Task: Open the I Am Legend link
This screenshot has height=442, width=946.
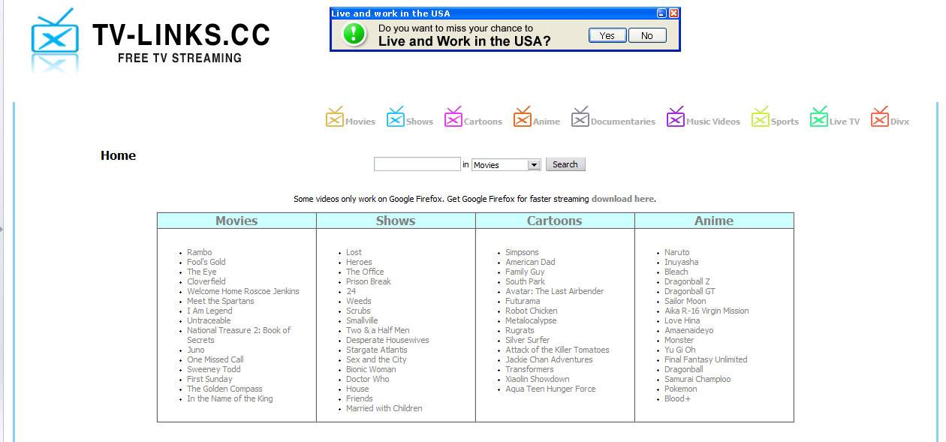Action: pyautogui.click(x=209, y=311)
